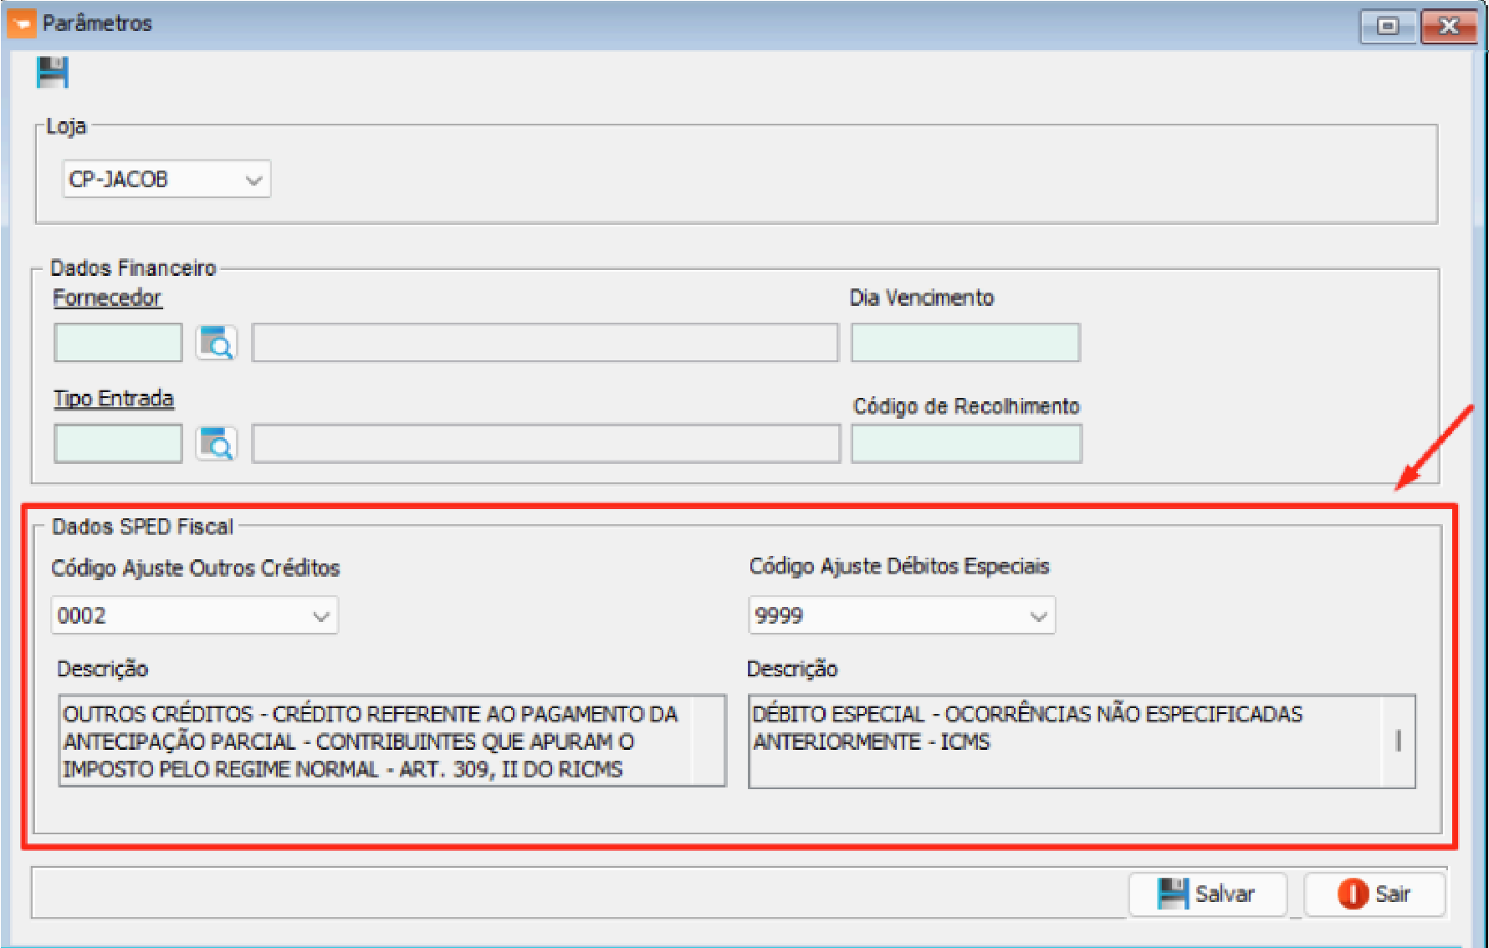Click the Fornecedor name description field
This screenshot has height=948, width=1489.
545,343
